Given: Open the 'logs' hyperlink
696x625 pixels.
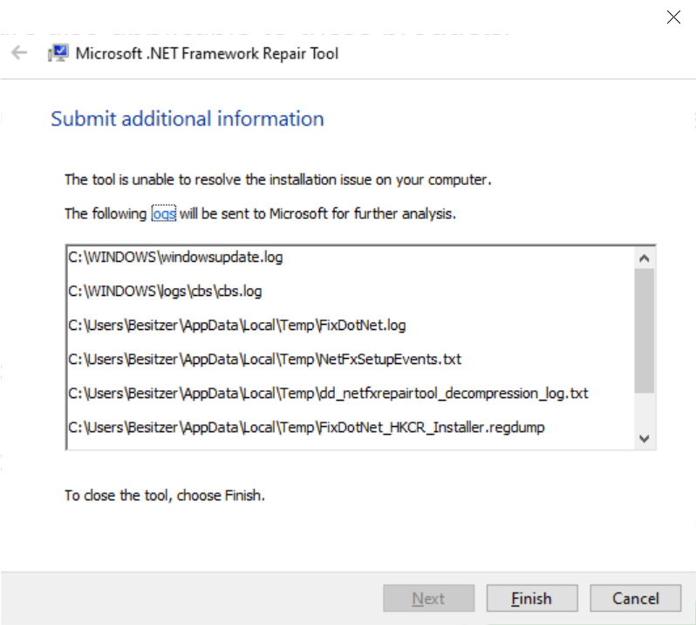Looking at the screenshot, I should [x=164, y=214].
